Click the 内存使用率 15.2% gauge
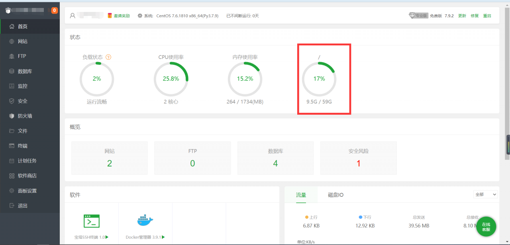This screenshot has width=510, height=245. coord(245,79)
